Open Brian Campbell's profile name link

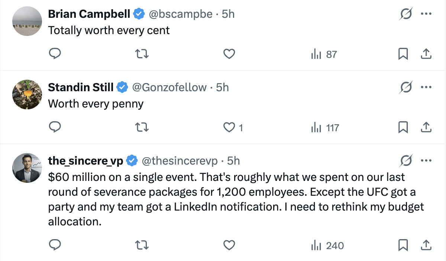point(89,14)
